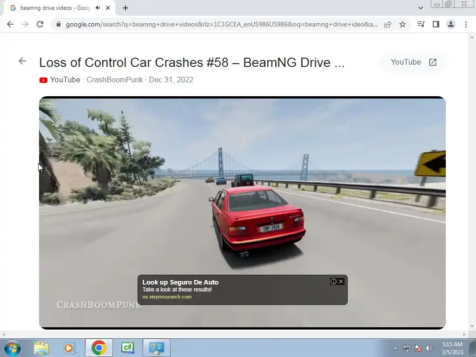Return to results with the page back arrow
The height and width of the screenshot is (357, 476).
point(22,61)
